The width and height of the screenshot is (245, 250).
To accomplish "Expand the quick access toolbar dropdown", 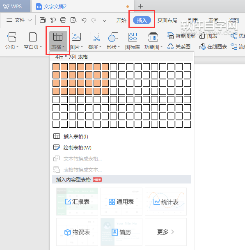I will pyautogui.click(x=104, y=21).
